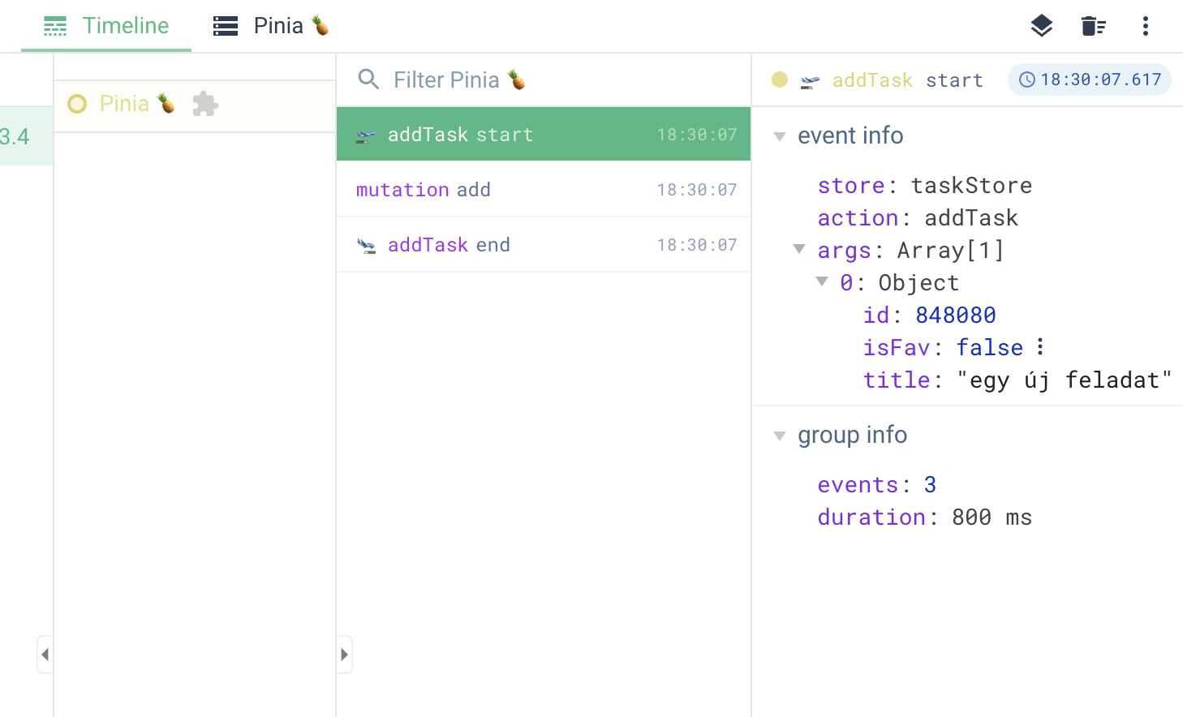Click the title "egy új feladat" value
This screenshot has width=1183, height=717.
tap(1065, 380)
